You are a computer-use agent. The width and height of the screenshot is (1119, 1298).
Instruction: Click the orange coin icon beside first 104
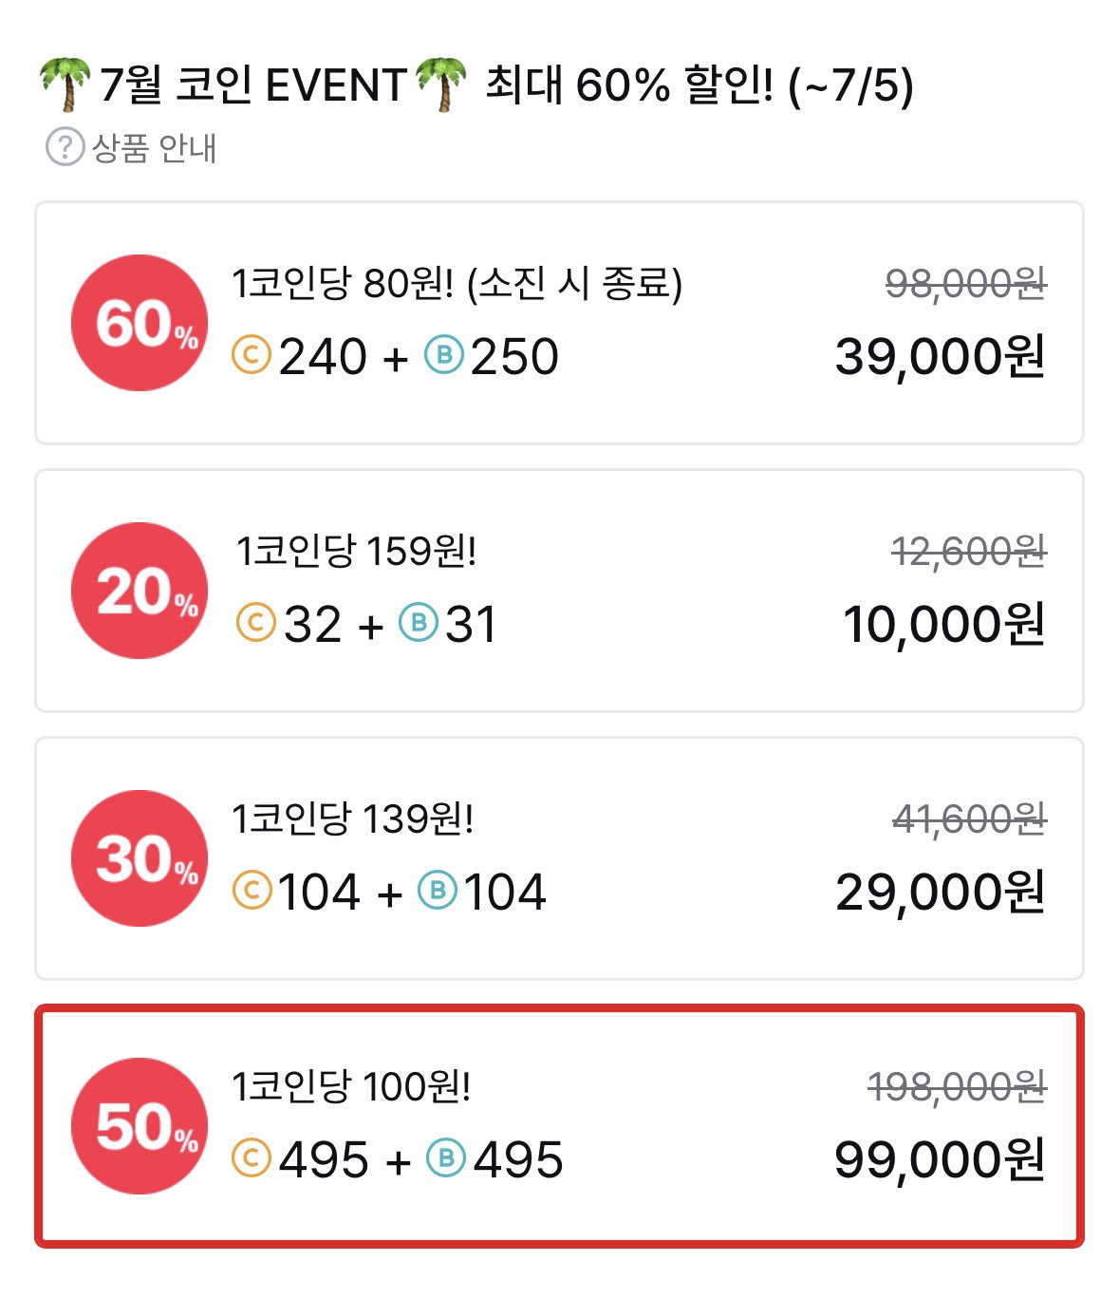(x=252, y=892)
